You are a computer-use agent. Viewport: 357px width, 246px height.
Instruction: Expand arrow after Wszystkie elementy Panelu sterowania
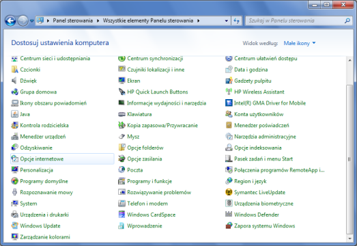199,20
